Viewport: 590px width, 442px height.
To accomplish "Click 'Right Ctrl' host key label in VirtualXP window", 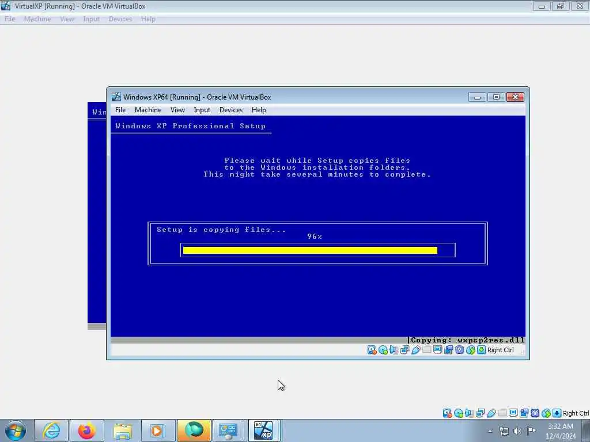I will [576, 413].
